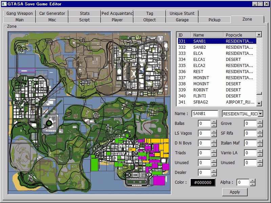Select zone row 332 SANB2
The height and width of the screenshot is (203, 271).
(x=217, y=47)
